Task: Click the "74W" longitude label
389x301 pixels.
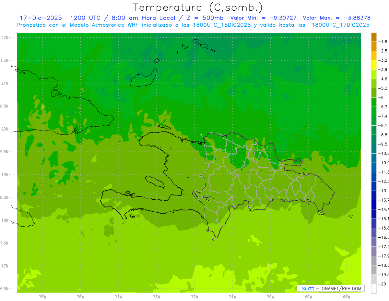Action: coord(119,297)
